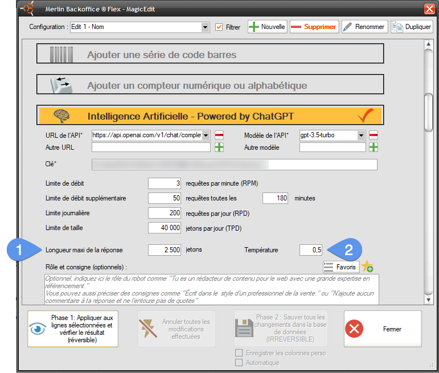This screenshot has height=373, width=439.
Task: Click the crossed lightning icon on Annuler
Action: 148,328
